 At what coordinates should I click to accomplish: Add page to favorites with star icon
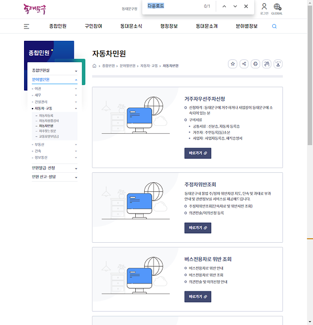point(233,64)
